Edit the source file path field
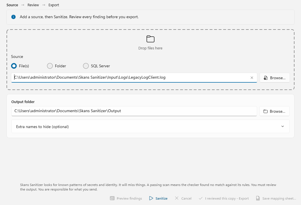Image resolution: width=301 pixels, height=205 pixels. [x=134, y=78]
